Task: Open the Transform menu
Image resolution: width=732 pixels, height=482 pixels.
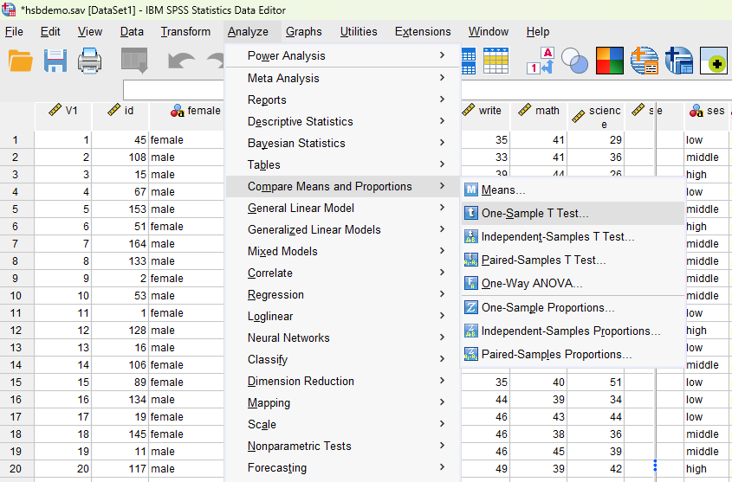Action: pos(185,32)
